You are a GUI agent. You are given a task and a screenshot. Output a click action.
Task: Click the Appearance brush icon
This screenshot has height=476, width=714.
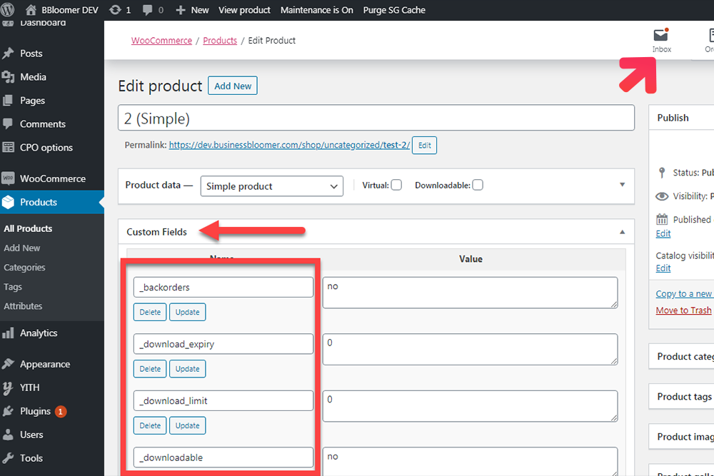pos(8,363)
